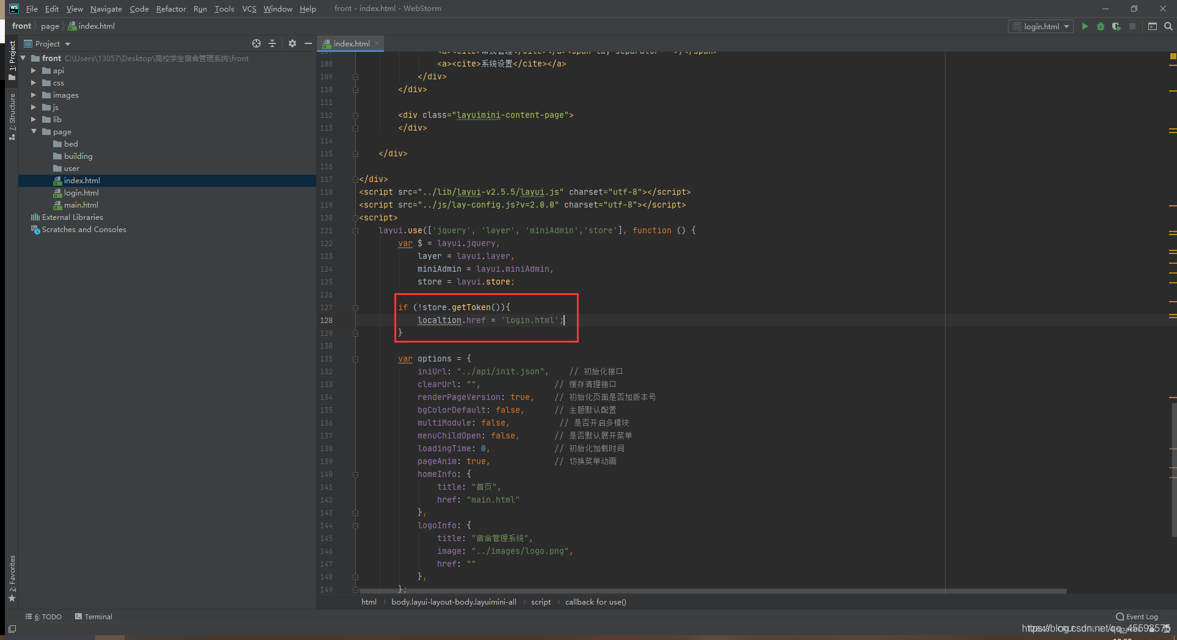Click 'callback for use()' breadcrumb
Screen dimensions: 1177x640
coord(596,602)
